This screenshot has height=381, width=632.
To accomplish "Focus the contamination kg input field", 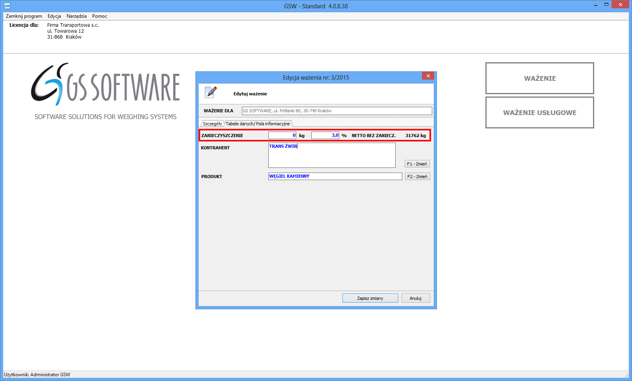I will [x=282, y=136].
